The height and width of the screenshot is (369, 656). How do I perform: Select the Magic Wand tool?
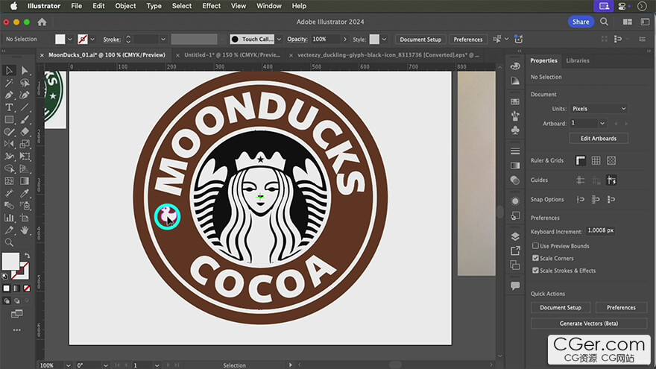coord(9,83)
